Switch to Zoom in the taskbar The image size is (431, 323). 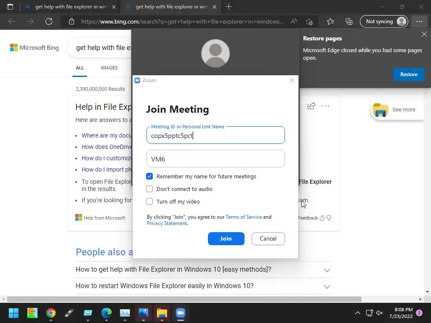[180, 313]
